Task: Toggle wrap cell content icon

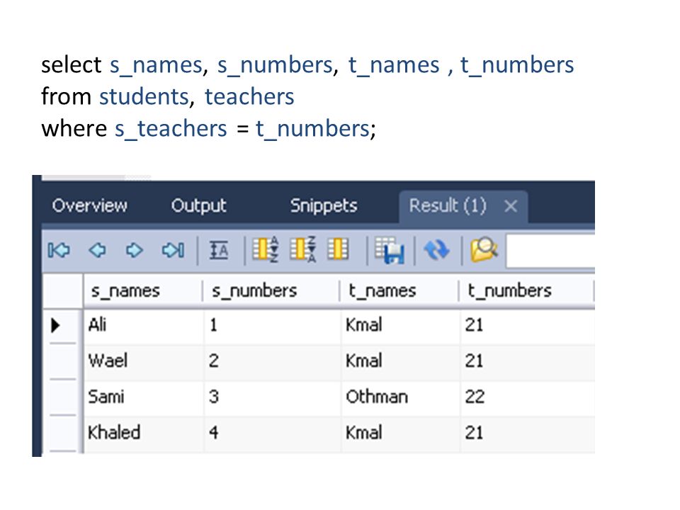Action: pos(219,250)
